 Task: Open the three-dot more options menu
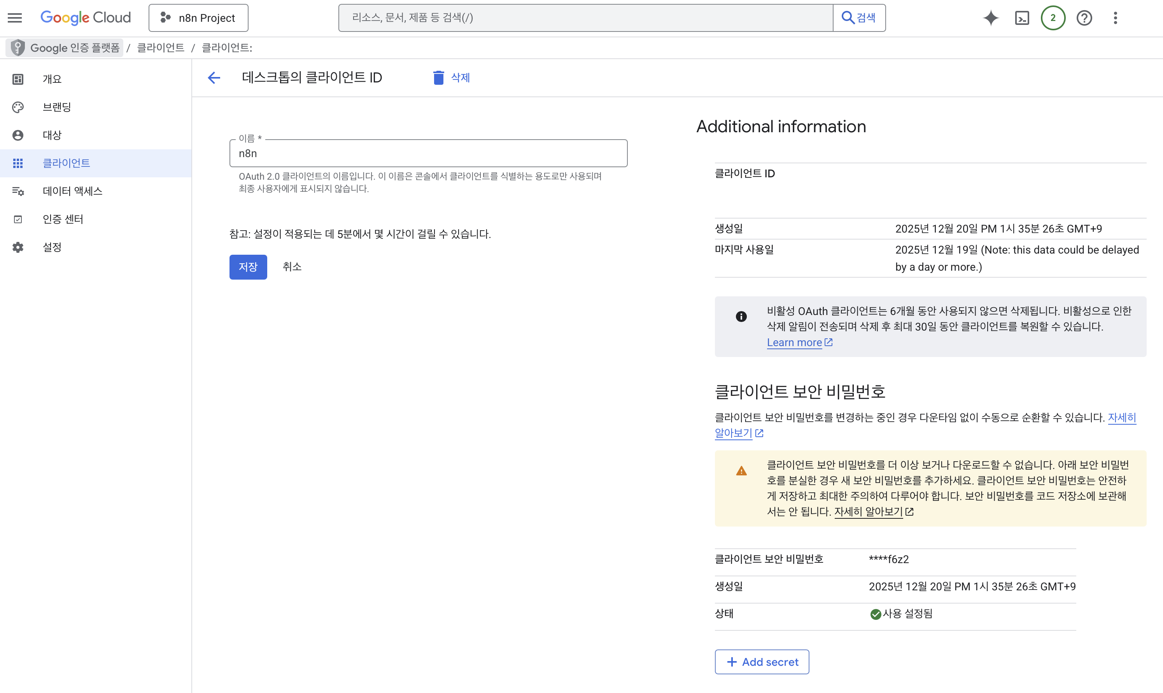pyautogui.click(x=1116, y=18)
